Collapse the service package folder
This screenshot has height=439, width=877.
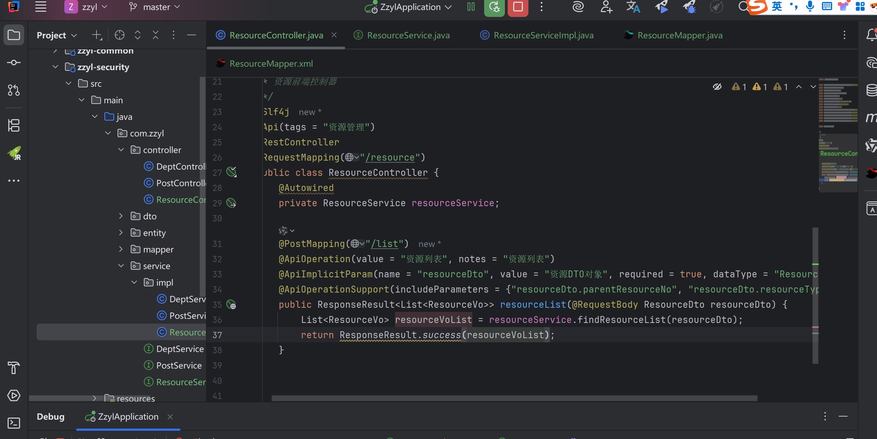point(121,266)
